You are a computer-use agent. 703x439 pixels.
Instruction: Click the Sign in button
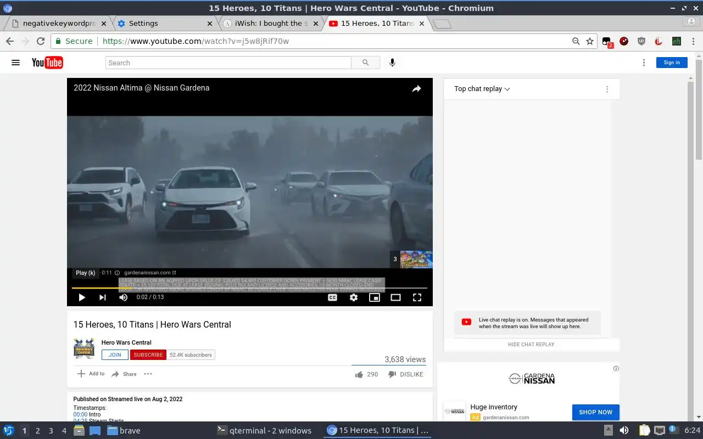672,63
